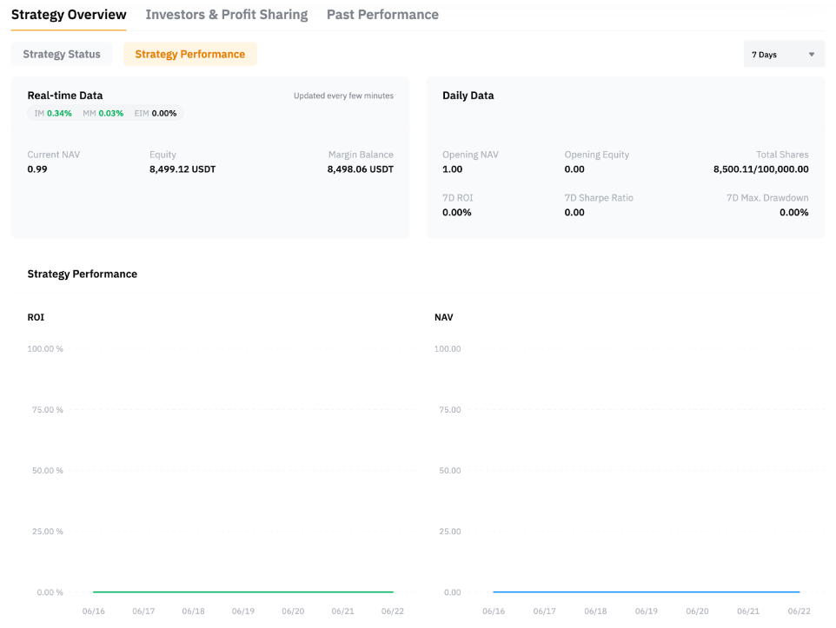Click the IM 0.34% margin indicator
The width and height of the screenshot is (836, 628).
(x=53, y=113)
